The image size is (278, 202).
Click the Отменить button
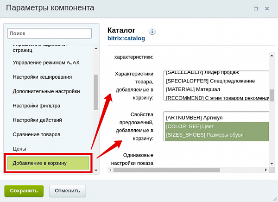click(68, 190)
